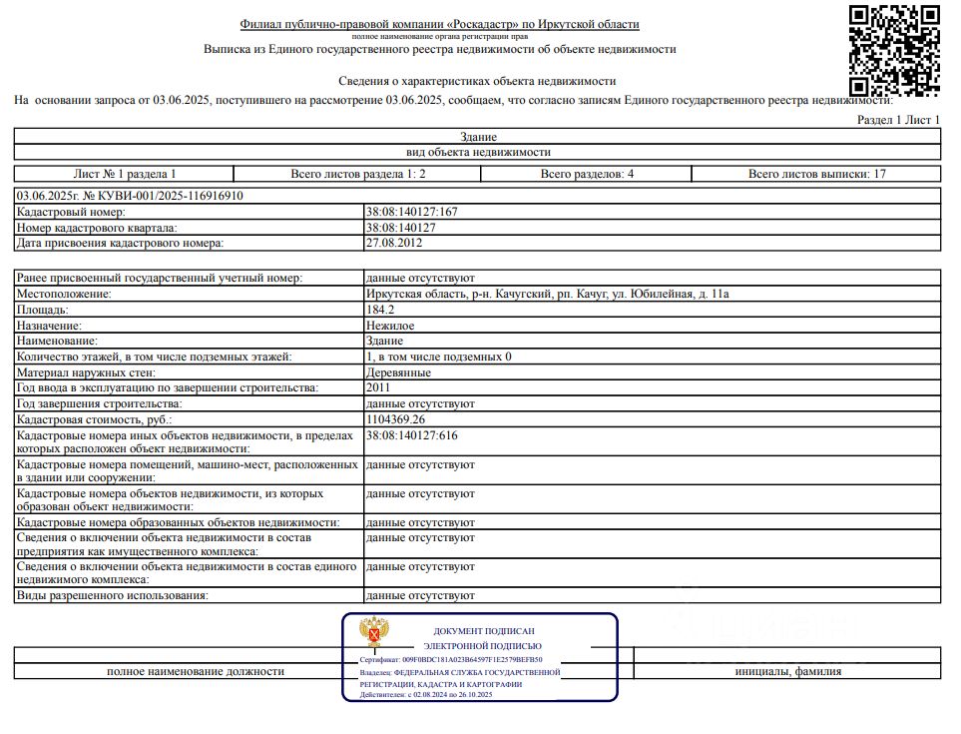Viewport: 961px width, 734px height.
Task: Click the label 'Наименование:'
Action: click(x=57, y=341)
